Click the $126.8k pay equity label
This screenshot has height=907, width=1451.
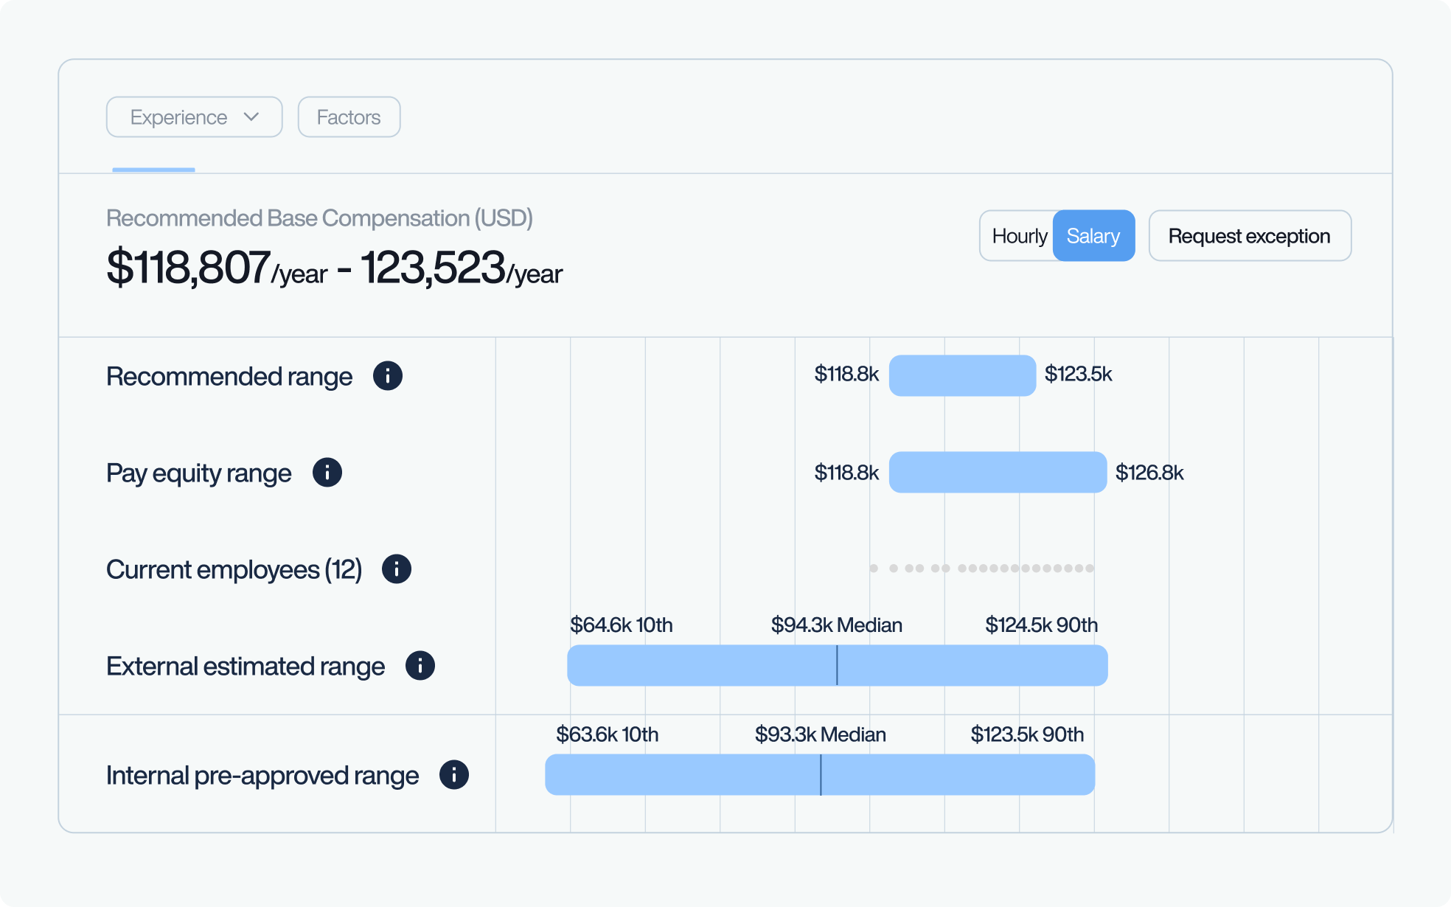click(1149, 473)
